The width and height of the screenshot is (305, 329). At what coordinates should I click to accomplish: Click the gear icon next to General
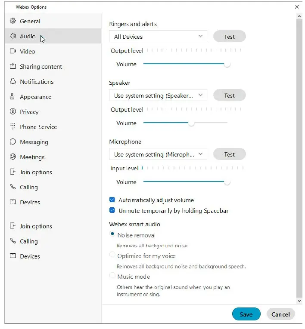point(13,21)
